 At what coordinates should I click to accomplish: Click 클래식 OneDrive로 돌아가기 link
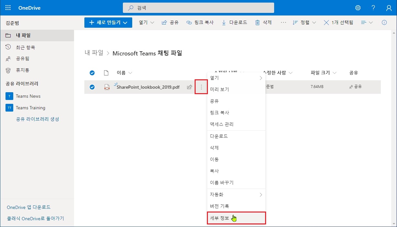[x=36, y=219]
